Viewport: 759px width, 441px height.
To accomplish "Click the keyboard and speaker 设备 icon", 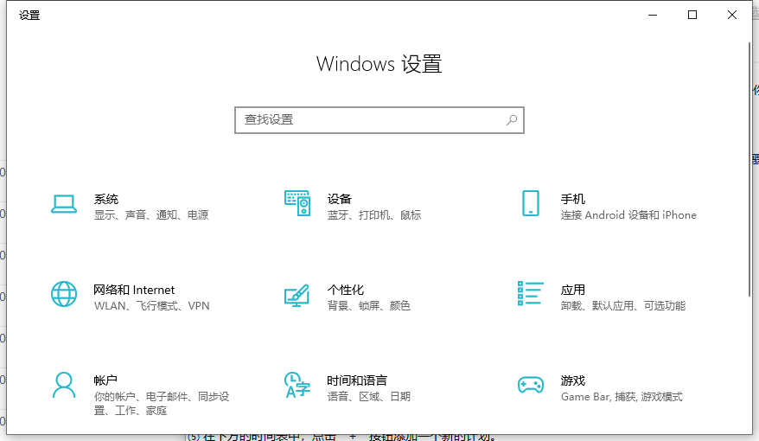I will point(297,203).
